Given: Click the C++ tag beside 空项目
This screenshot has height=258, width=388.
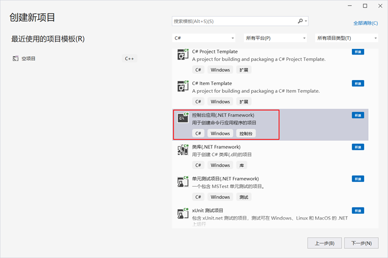Looking at the screenshot, I should point(130,59).
